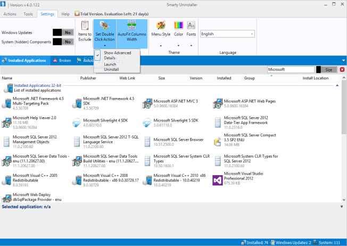Screen dimensions: 347x246
Task: Click the Items to Exclude icon
Action: [85, 25]
